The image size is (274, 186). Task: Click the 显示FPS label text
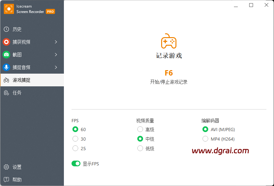click(91, 164)
